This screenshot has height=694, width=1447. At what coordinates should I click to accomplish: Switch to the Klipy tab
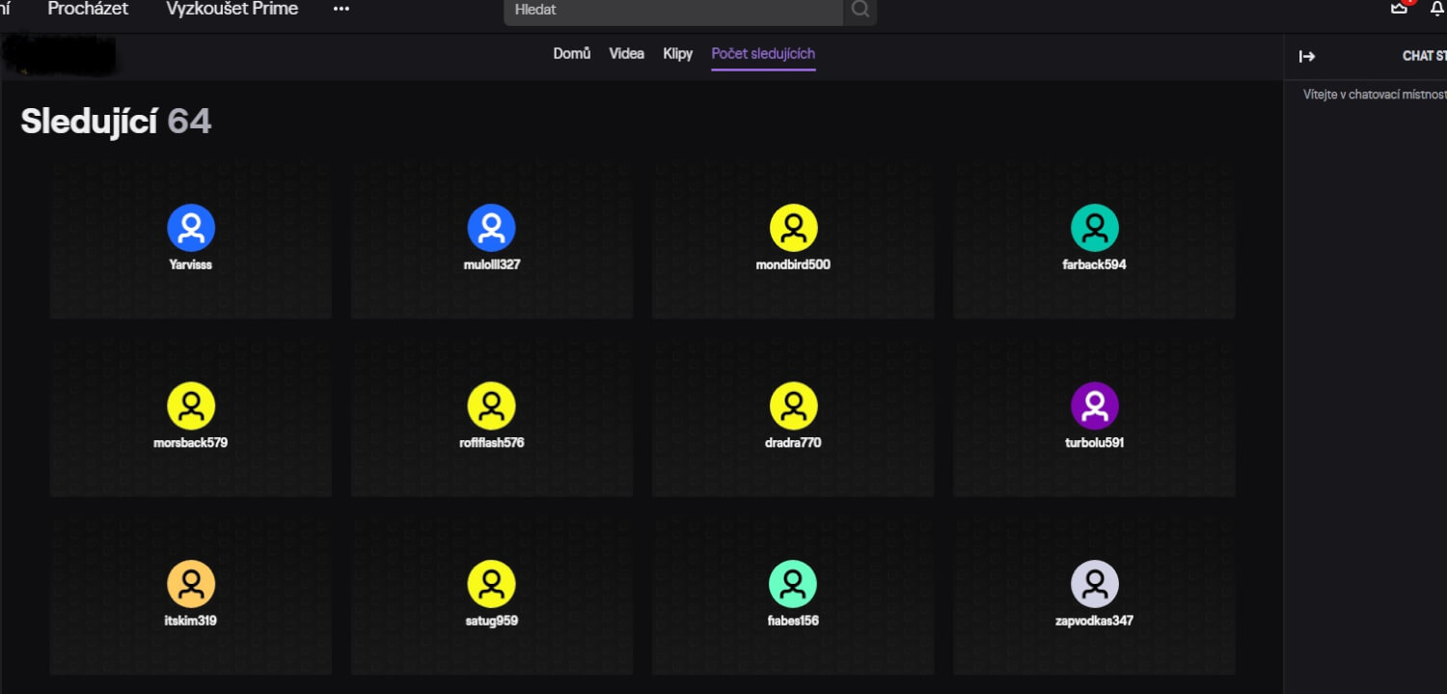click(x=677, y=53)
